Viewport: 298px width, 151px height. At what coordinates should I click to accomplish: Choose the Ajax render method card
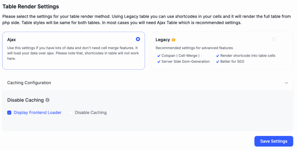point(74,51)
